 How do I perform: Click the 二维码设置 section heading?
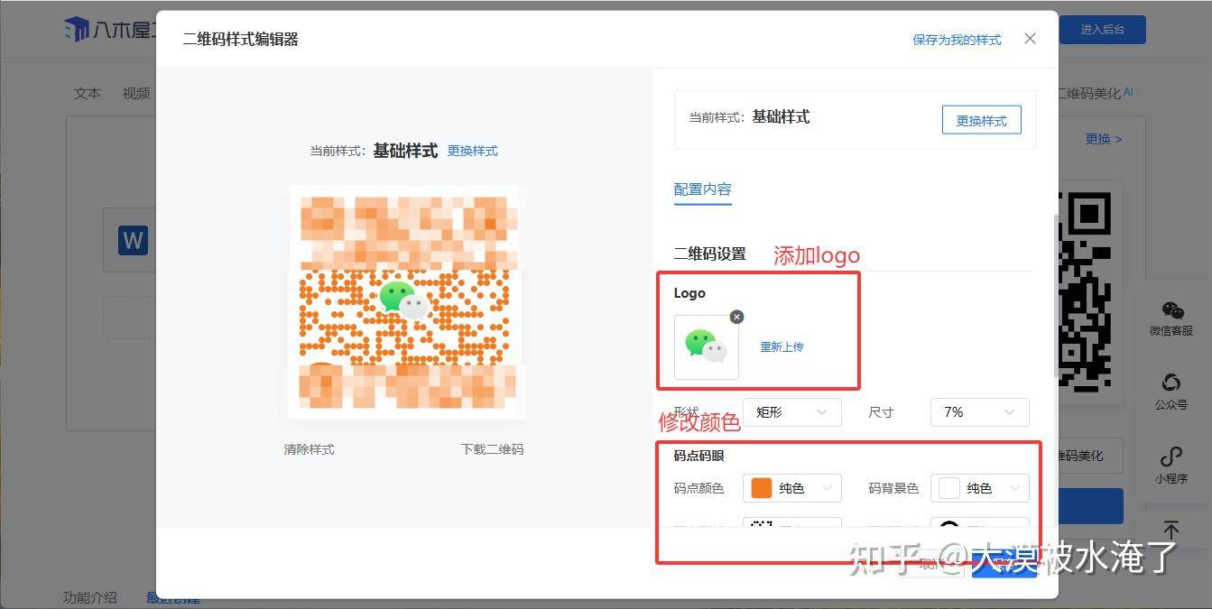710,254
